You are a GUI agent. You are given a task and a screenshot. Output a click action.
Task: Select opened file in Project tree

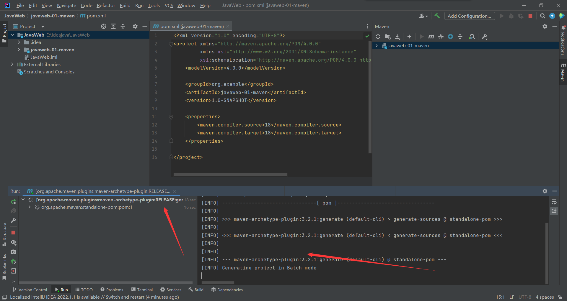(104, 26)
